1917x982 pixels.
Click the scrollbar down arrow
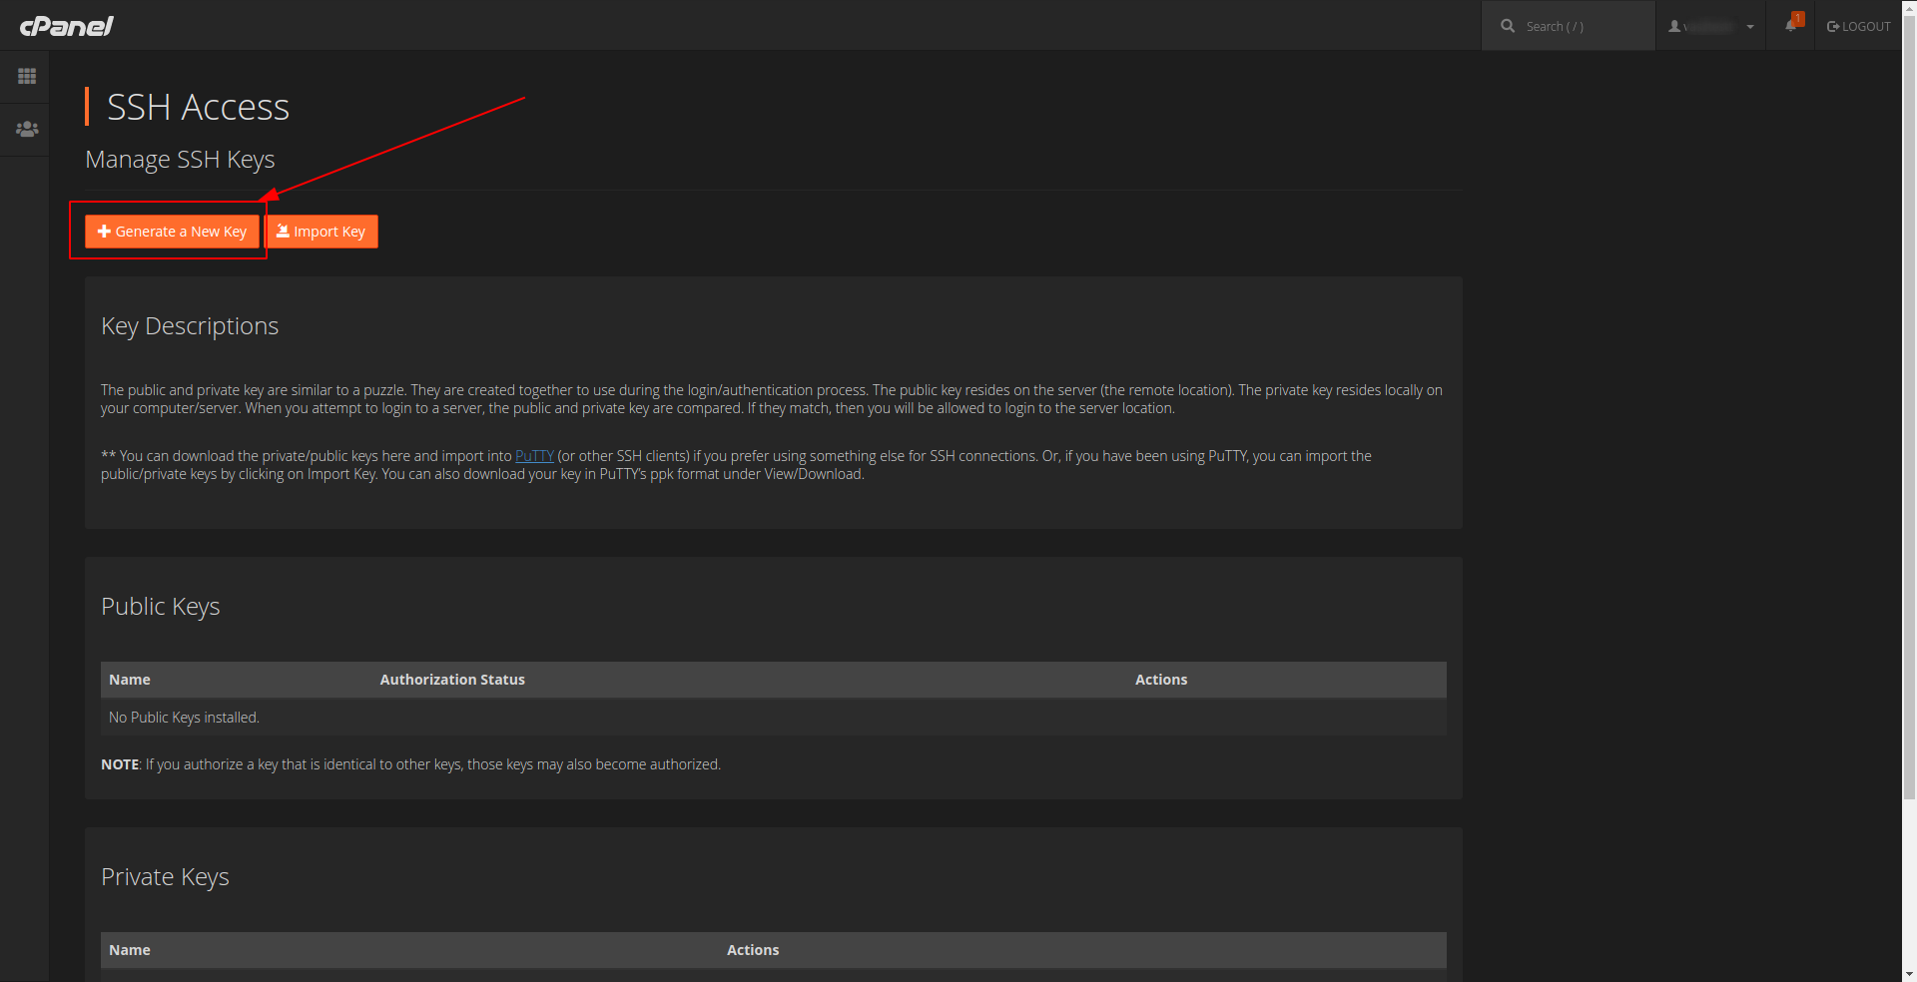click(x=1909, y=974)
